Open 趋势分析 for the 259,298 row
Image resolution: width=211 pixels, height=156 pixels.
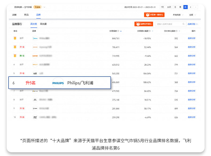click(192, 117)
